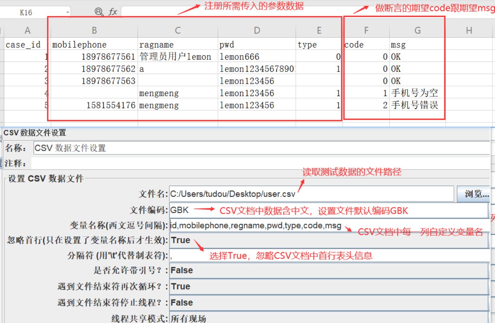This screenshot has width=495, height=323.
Task: Select column H header
Action: click(469, 31)
